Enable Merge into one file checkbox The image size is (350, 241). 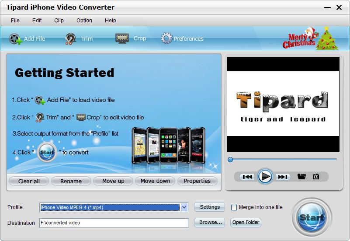[234, 207]
